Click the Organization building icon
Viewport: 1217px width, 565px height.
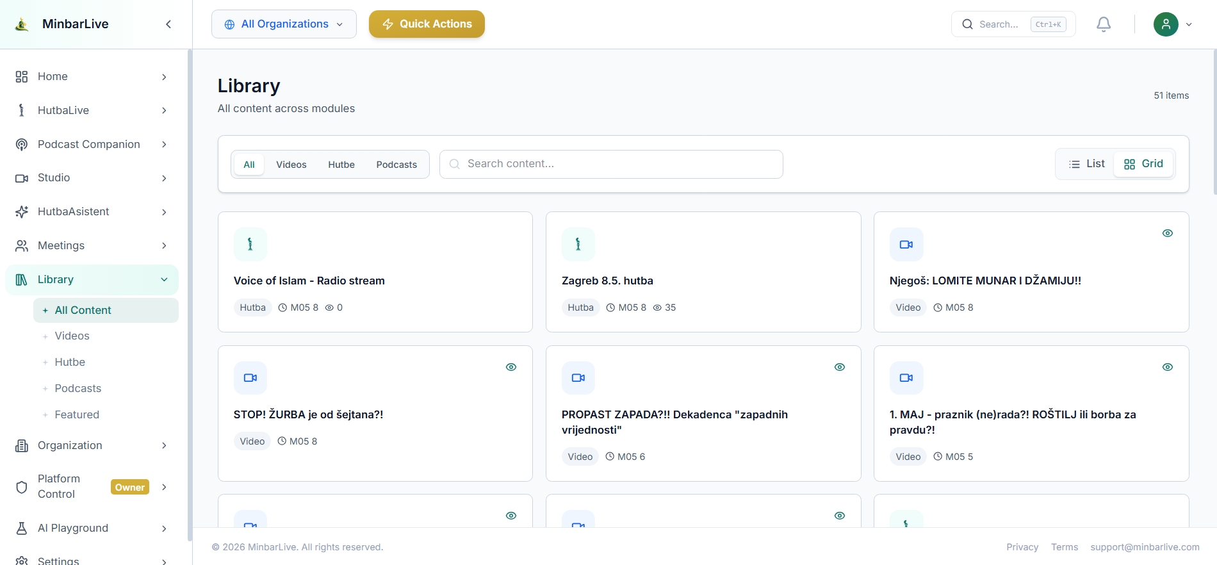pos(22,446)
